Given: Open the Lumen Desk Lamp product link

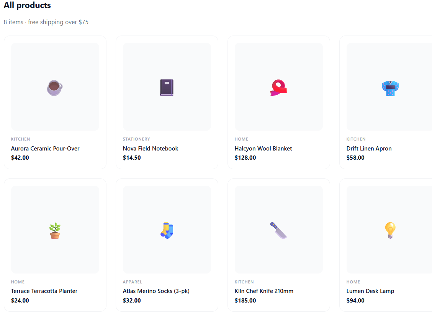Looking at the screenshot, I should point(370,291).
